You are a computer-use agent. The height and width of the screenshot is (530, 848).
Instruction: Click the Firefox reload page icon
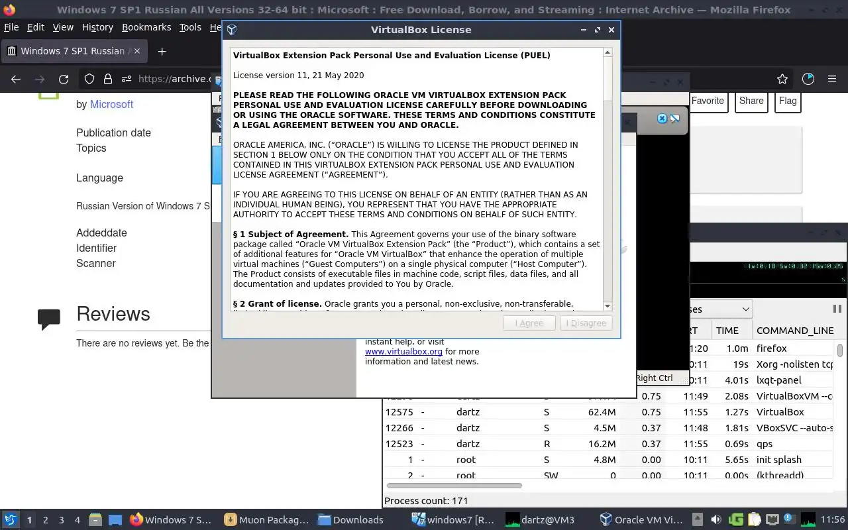[64, 79]
